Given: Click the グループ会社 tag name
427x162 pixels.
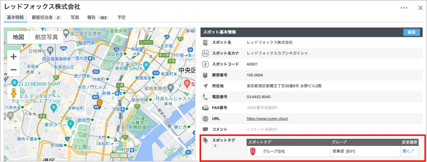Looking at the screenshot, I should point(274,151).
